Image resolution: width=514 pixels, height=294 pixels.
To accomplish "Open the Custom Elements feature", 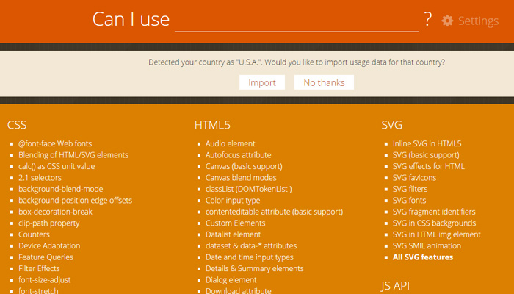I will 235,223.
